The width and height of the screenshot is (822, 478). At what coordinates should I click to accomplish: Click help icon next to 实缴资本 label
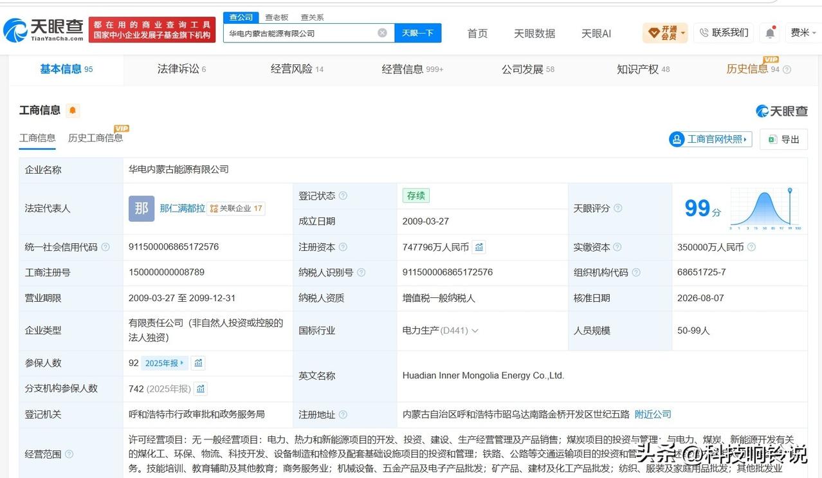click(617, 247)
